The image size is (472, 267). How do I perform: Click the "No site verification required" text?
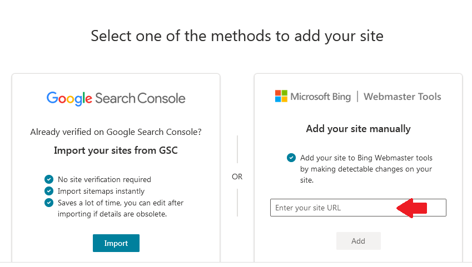point(105,179)
